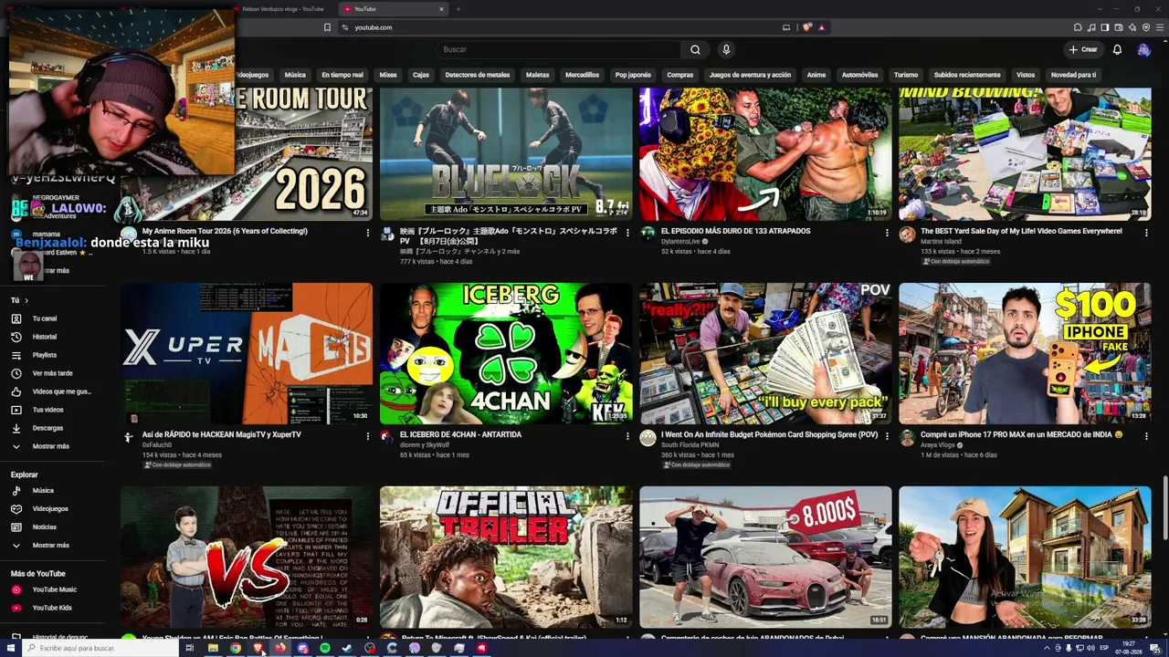Toggle the browser sidebar panel
1169x657 pixels.
[1105, 27]
